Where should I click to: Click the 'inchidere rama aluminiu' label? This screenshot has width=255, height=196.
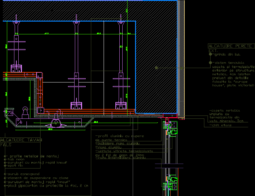point(119,143)
